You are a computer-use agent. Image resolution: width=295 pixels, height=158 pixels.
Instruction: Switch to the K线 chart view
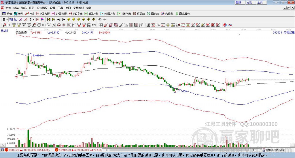(30, 14)
